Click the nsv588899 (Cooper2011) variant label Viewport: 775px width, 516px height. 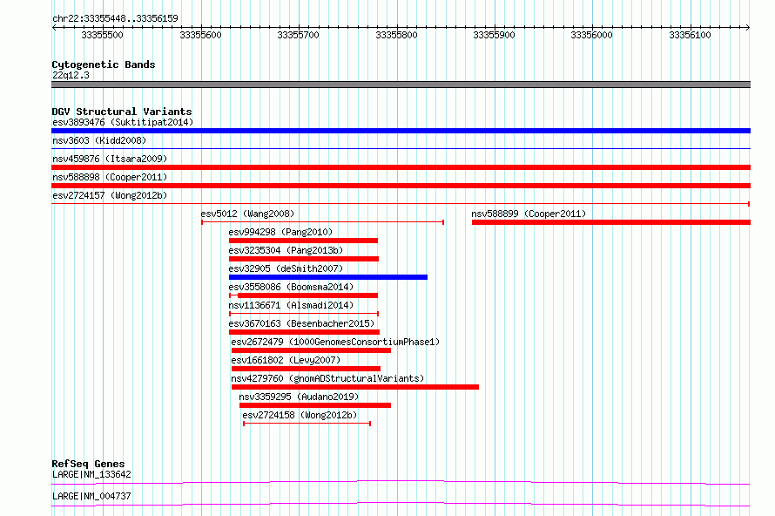point(529,214)
